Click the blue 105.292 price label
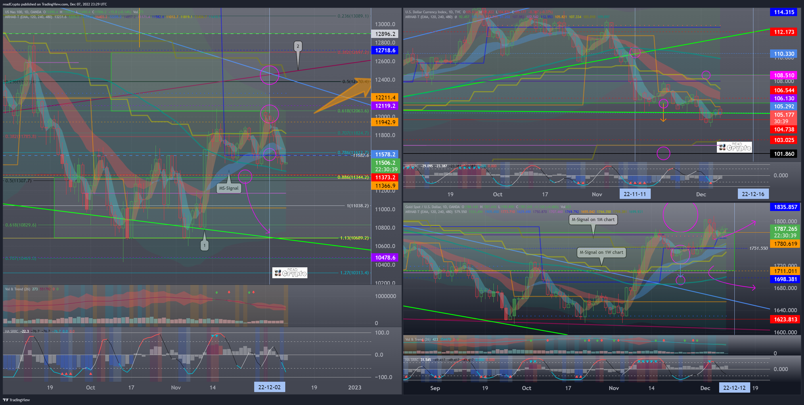 click(784, 106)
